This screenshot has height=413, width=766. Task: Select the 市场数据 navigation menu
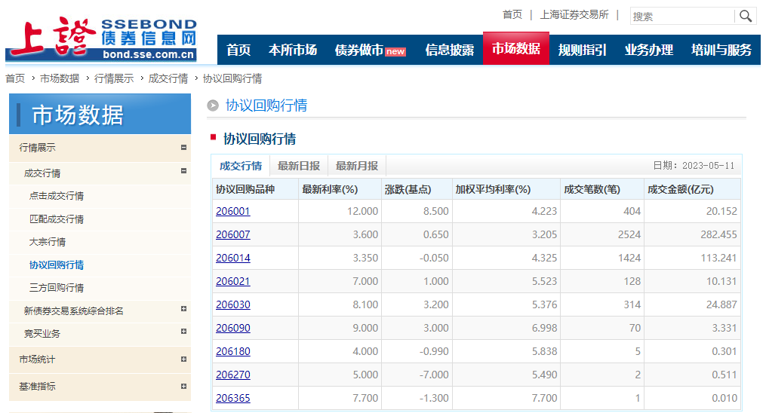pyautogui.click(x=516, y=48)
